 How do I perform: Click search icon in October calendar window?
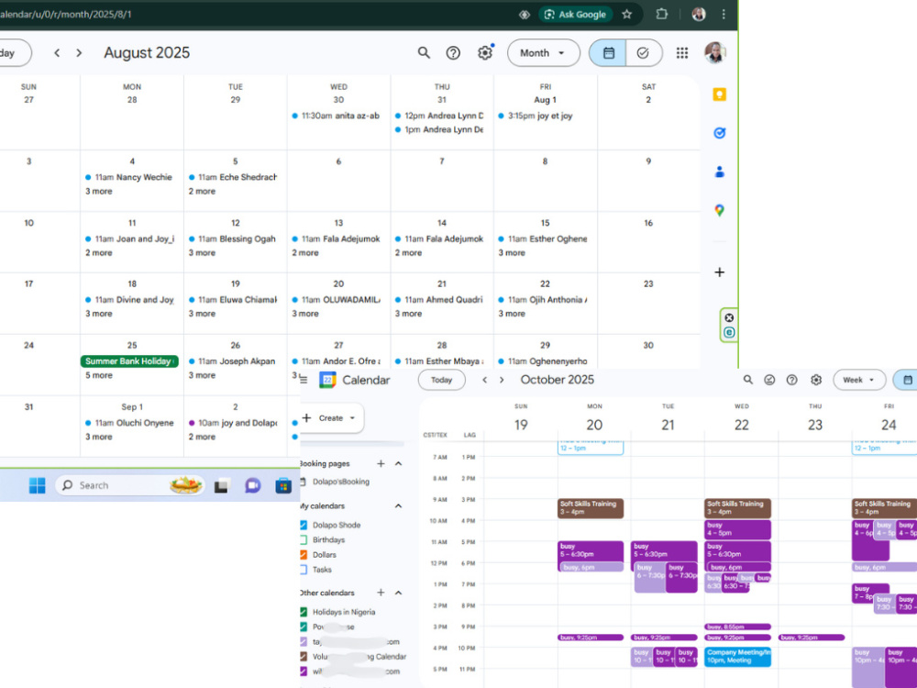click(x=747, y=380)
